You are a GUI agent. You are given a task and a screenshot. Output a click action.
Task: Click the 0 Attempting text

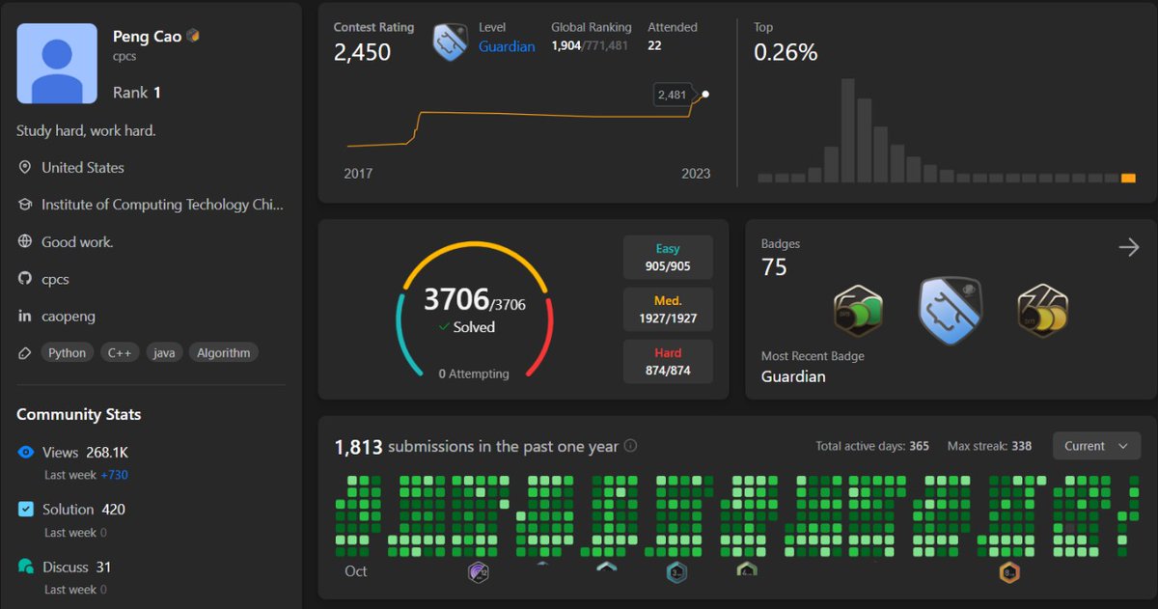tap(474, 374)
